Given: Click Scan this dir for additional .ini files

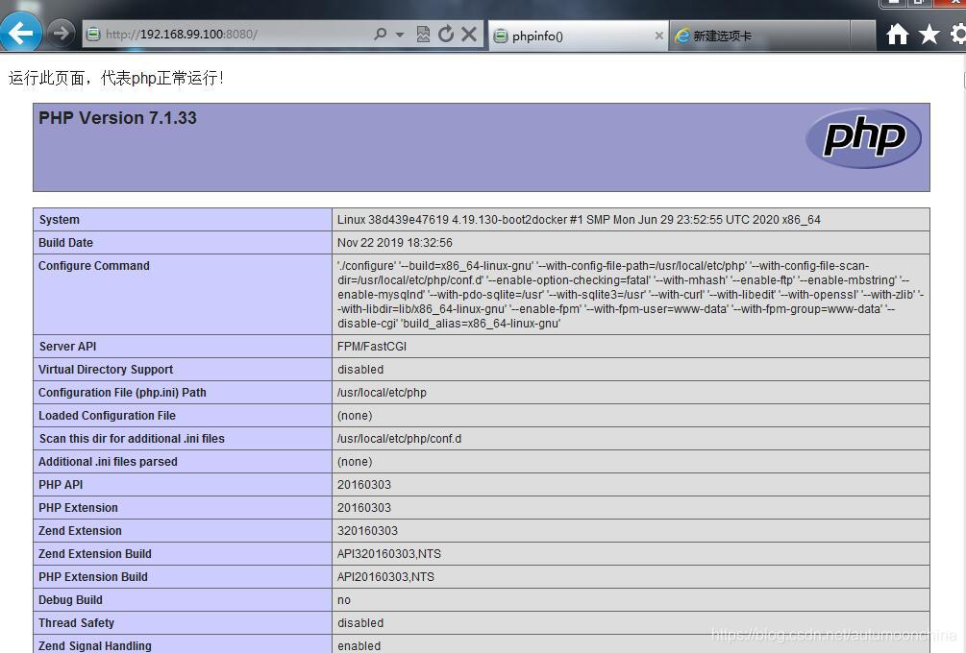Looking at the screenshot, I should (x=132, y=439).
